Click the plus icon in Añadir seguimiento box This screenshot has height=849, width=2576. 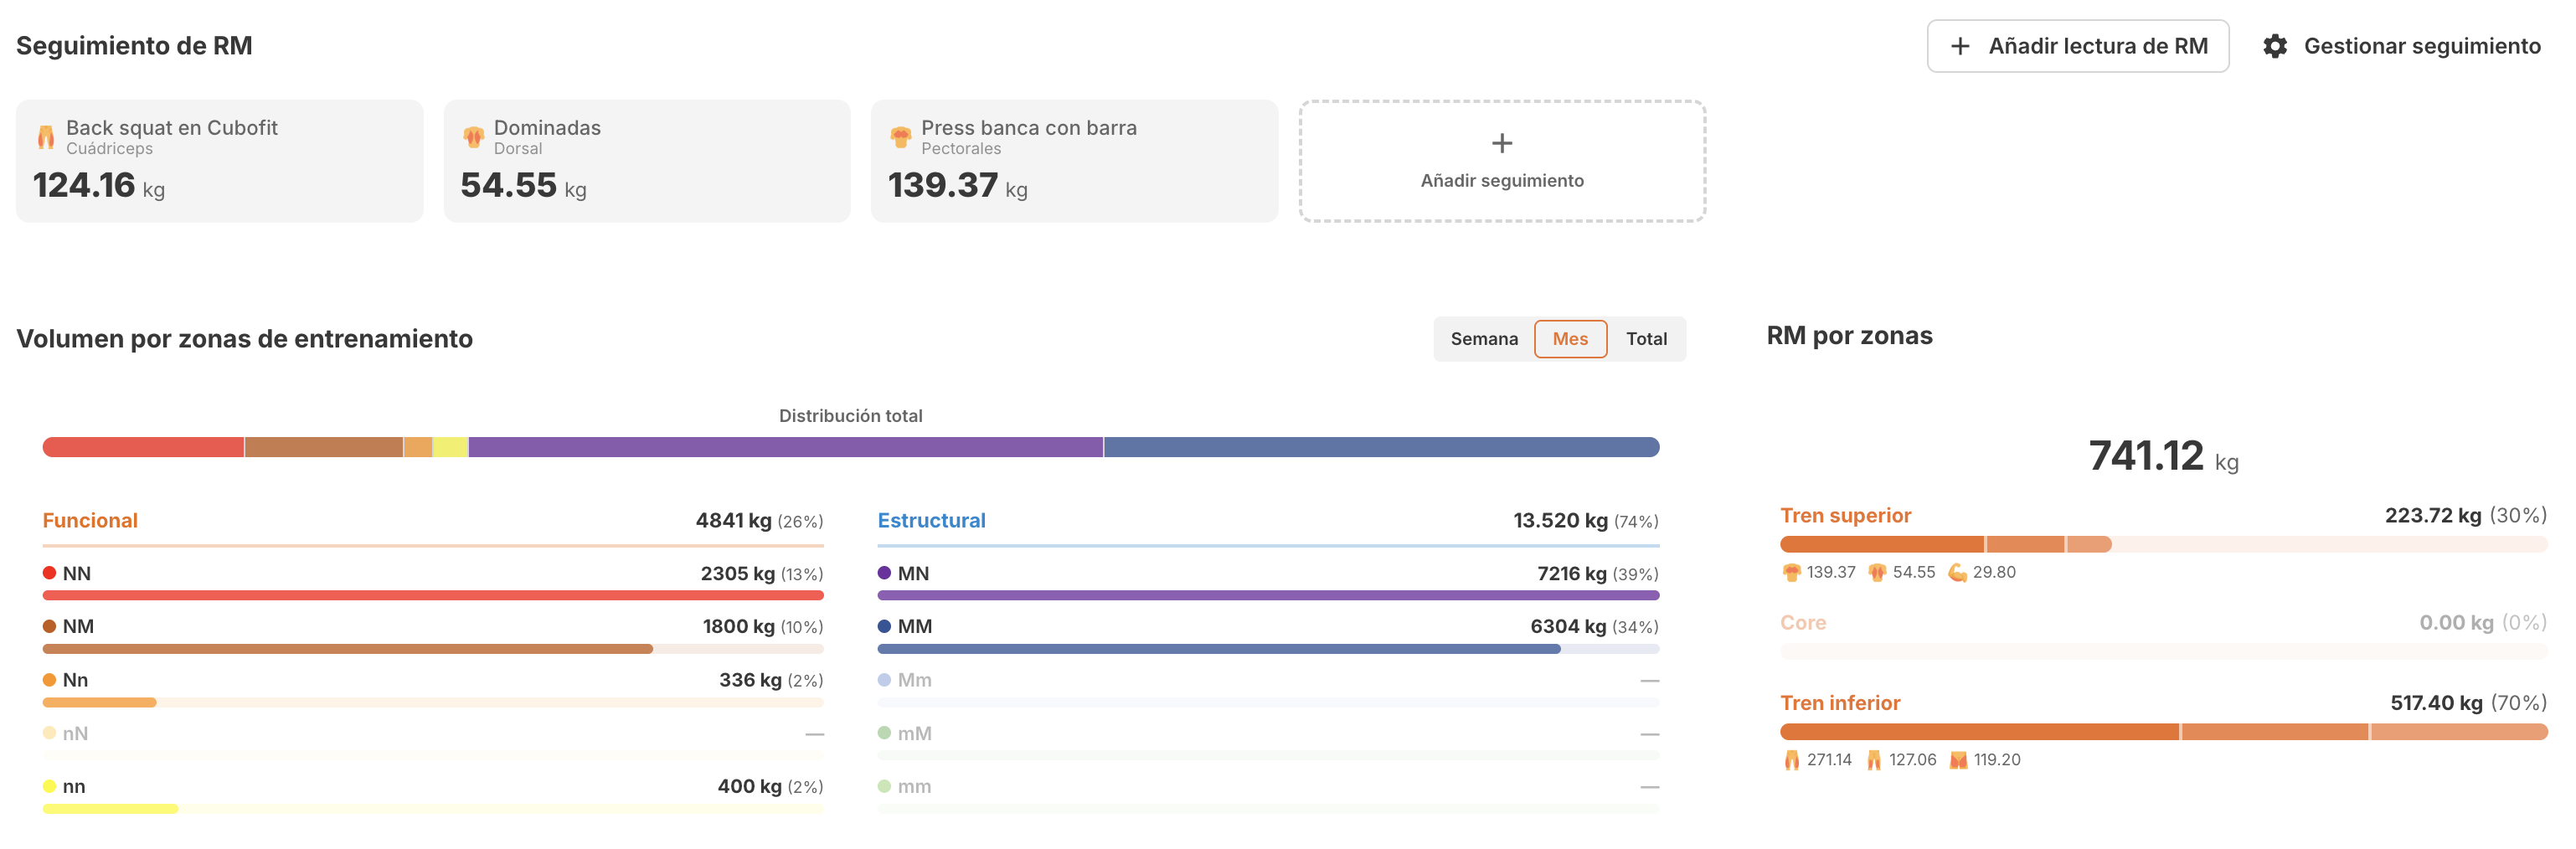(x=1501, y=143)
